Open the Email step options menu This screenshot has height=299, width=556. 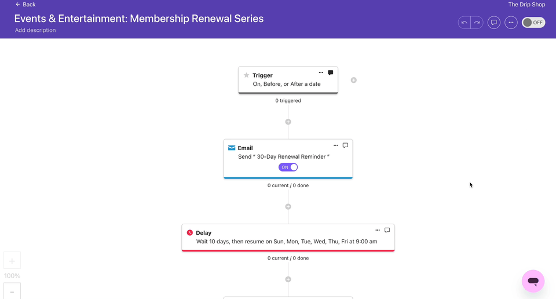click(x=335, y=145)
